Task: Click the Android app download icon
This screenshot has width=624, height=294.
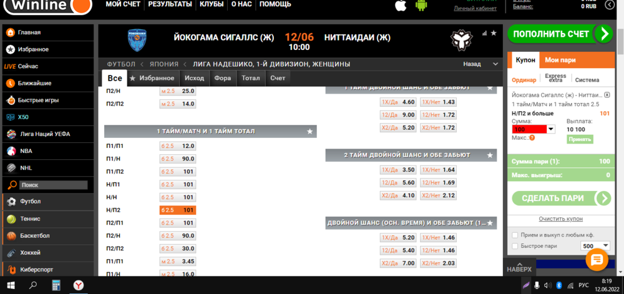Action: point(421,5)
